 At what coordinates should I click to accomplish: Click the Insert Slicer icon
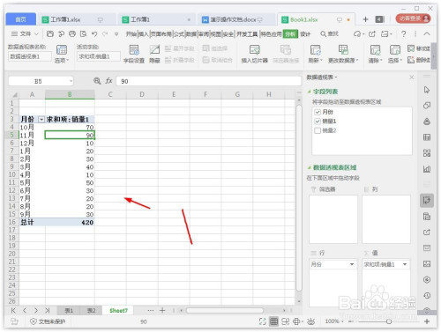(x=254, y=50)
